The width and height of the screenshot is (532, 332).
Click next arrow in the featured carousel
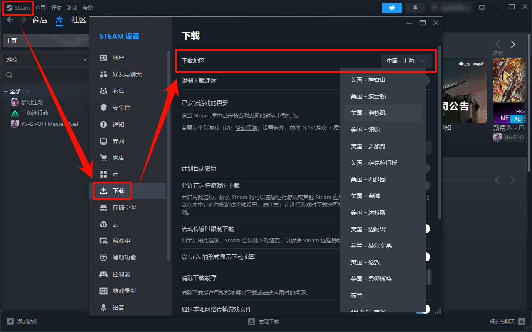pos(513,44)
